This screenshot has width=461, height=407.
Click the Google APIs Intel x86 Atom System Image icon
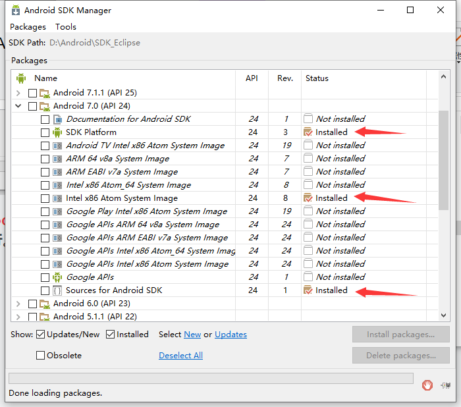[x=57, y=264]
